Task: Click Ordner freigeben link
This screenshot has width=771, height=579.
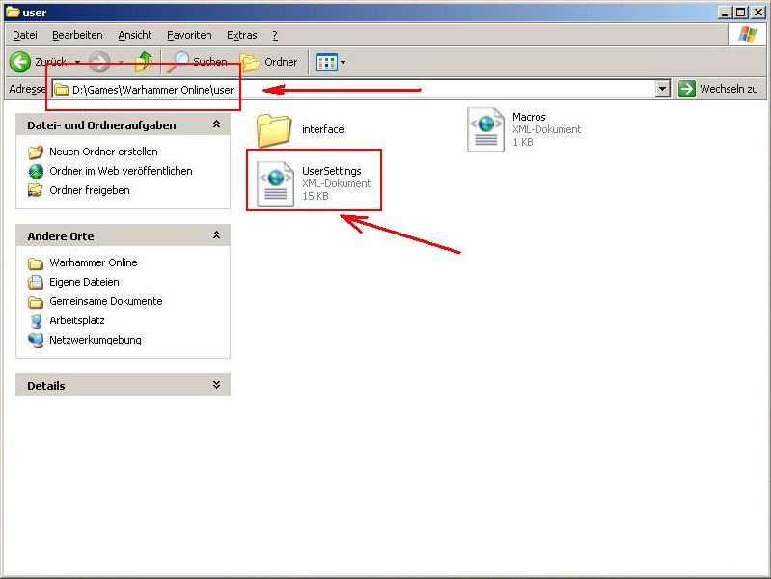Action: tap(90, 190)
